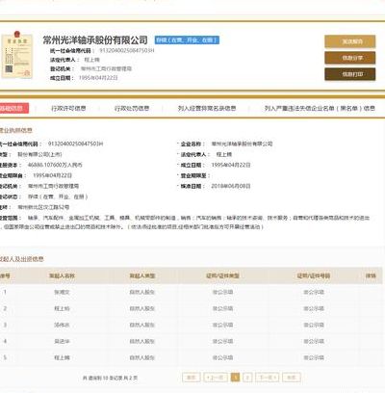Click the 下一页 next page button

click(267, 378)
